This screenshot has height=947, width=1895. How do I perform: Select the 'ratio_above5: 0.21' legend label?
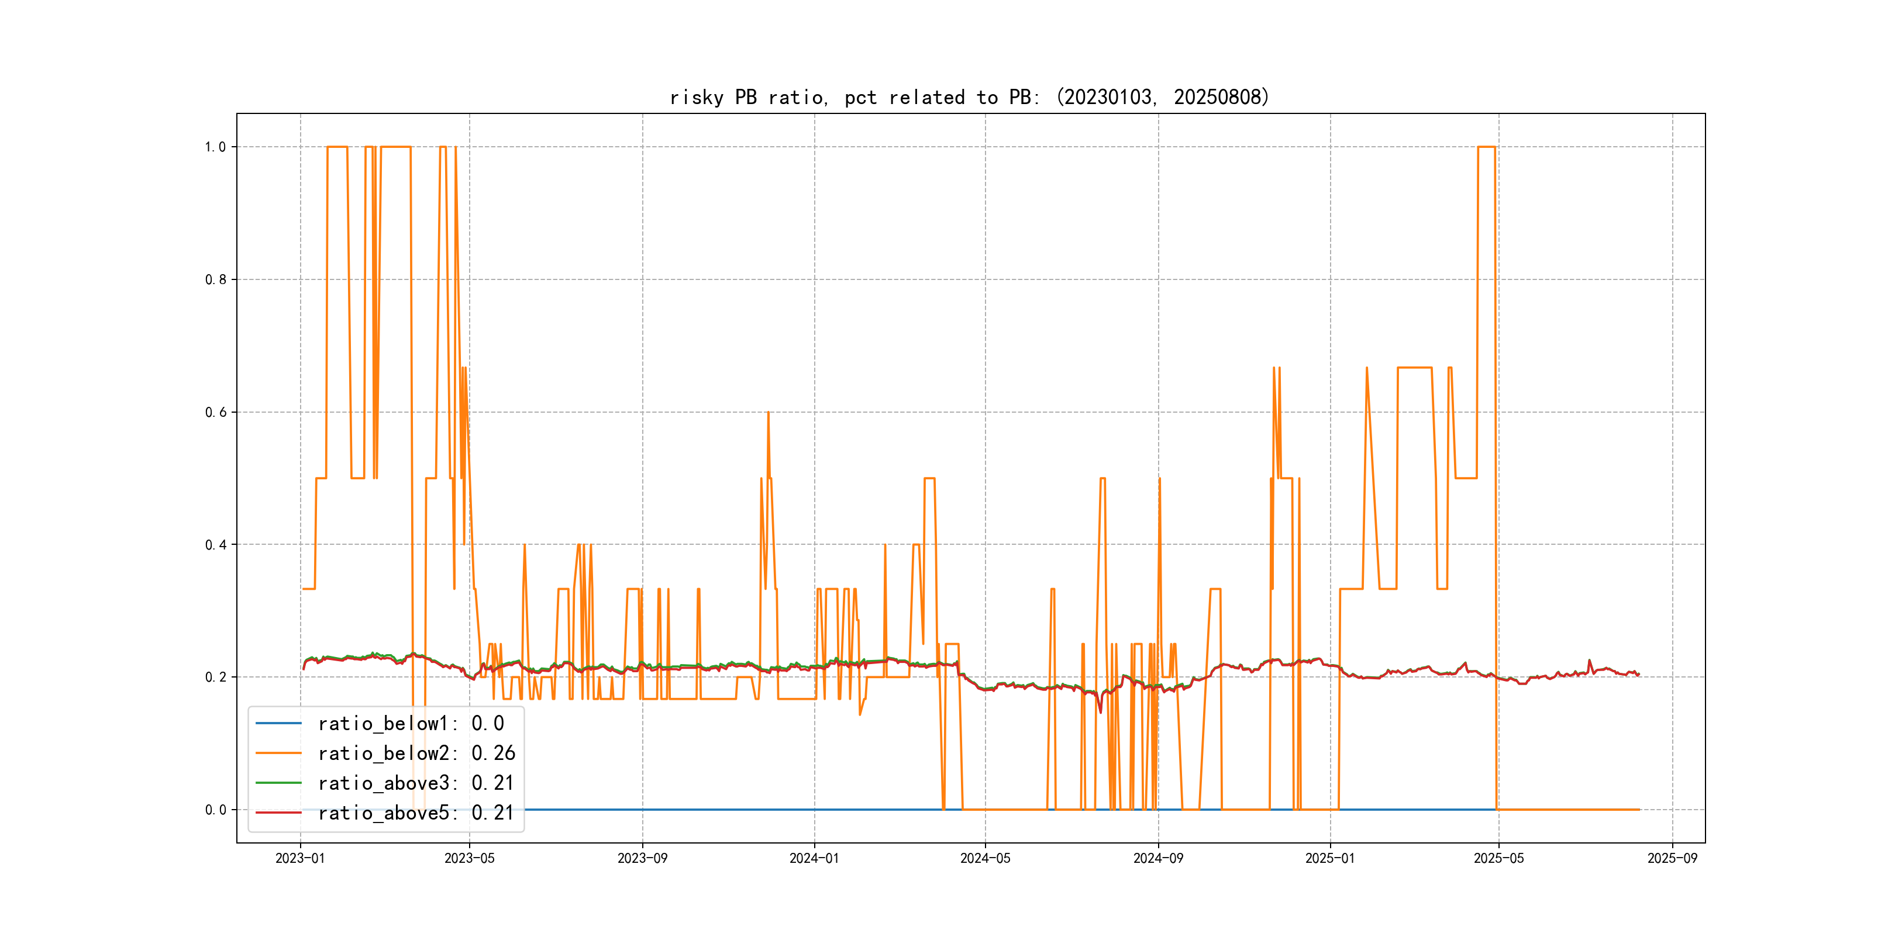[416, 813]
